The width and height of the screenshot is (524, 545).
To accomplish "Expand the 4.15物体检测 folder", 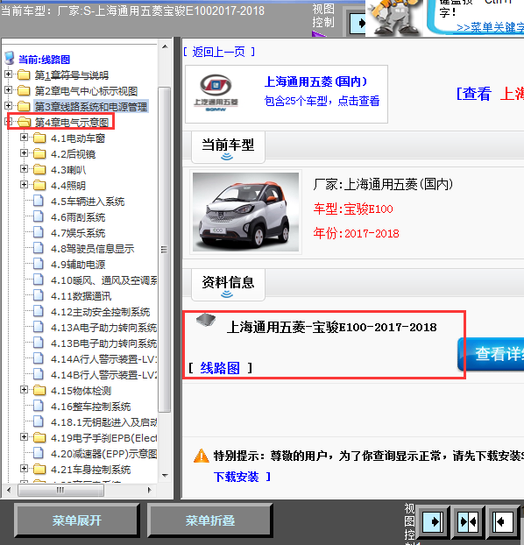I will [x=24, y=390].
